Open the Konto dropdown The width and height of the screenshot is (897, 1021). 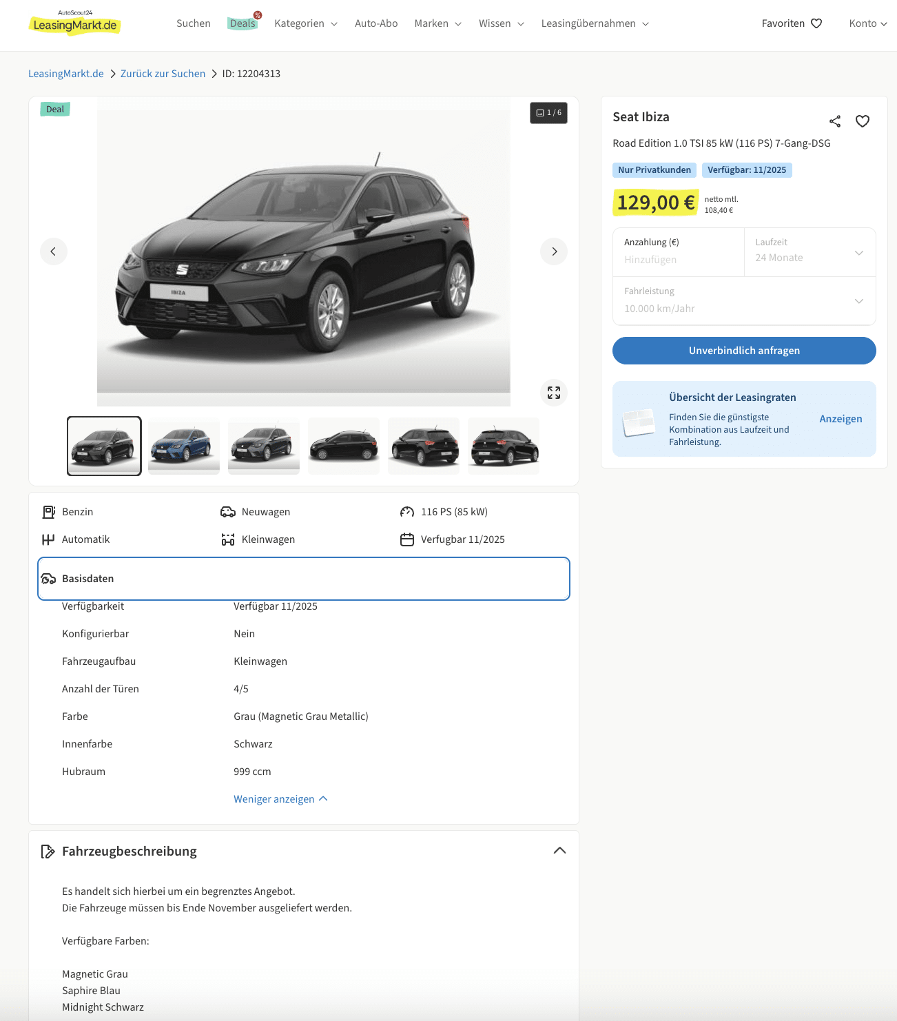867,23
